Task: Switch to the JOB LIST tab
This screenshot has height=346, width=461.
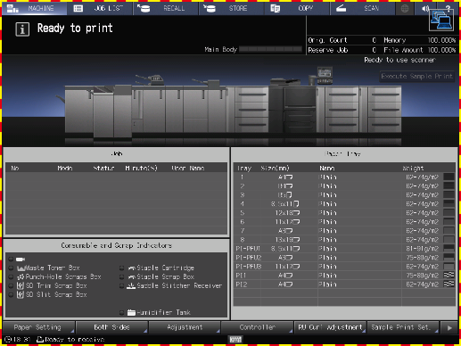Action: tap(100, 8)
